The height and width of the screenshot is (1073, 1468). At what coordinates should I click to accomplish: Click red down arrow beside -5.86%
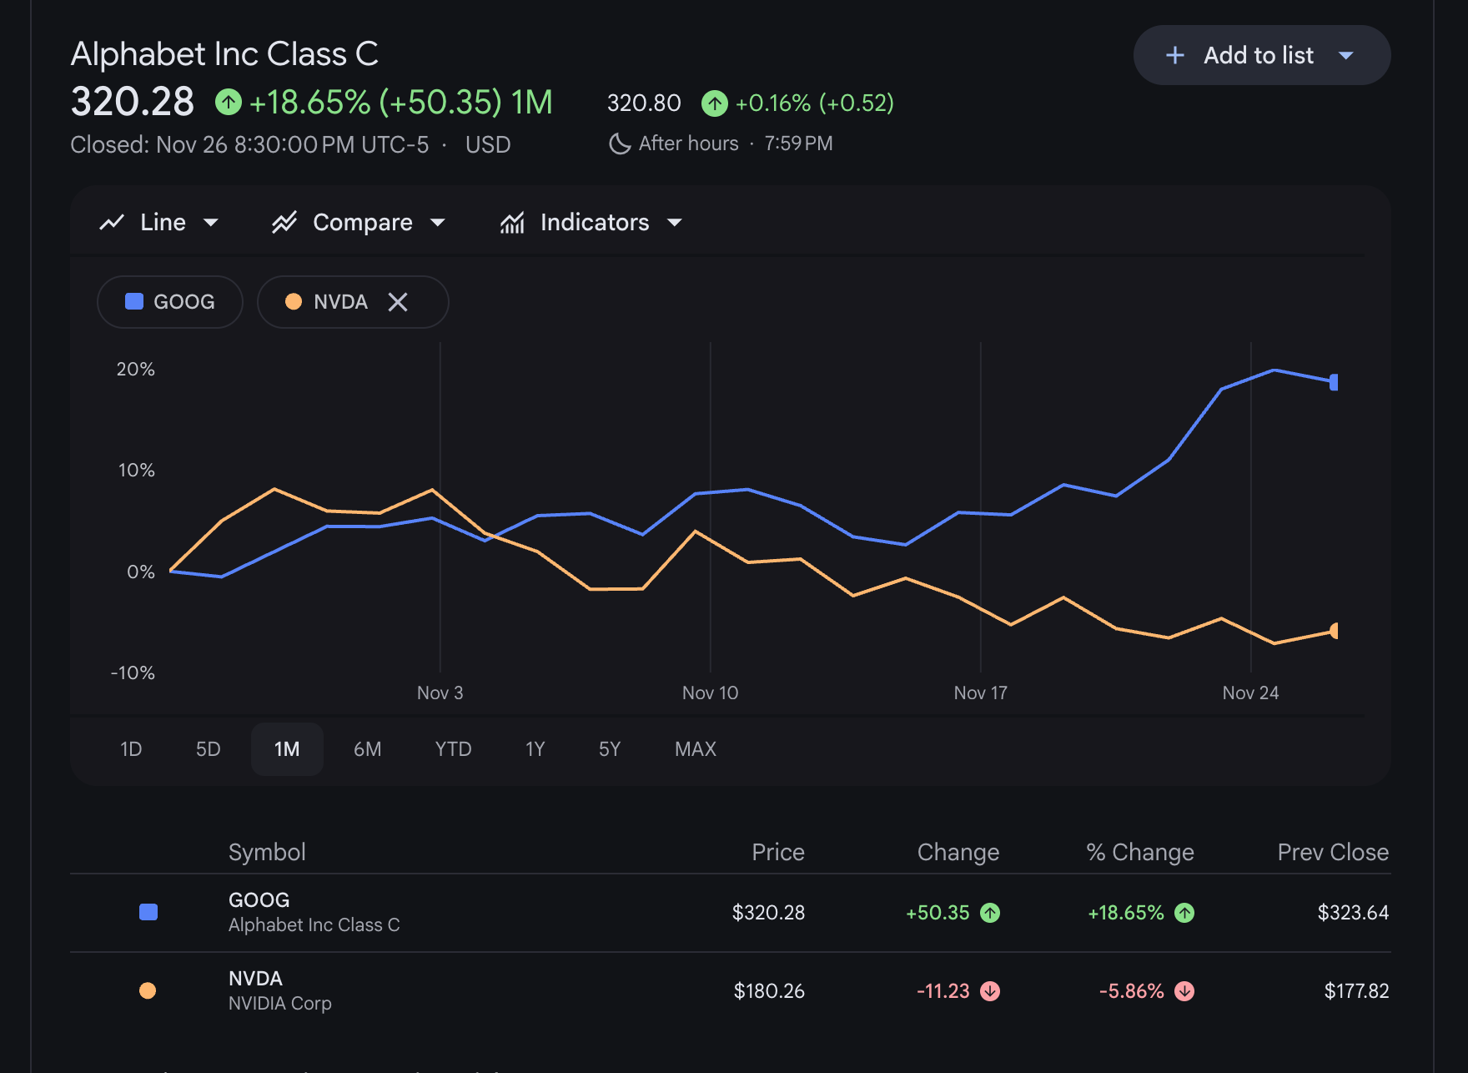(x=1184, y=991)
